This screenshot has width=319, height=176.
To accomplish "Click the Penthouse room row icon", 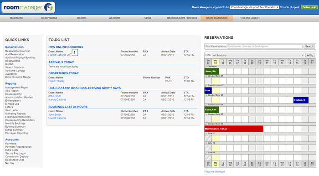I will (206, 67).
